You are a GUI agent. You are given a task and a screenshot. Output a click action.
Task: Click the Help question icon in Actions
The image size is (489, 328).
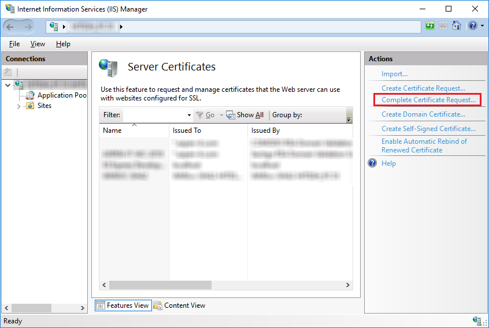tap(372, 163)
